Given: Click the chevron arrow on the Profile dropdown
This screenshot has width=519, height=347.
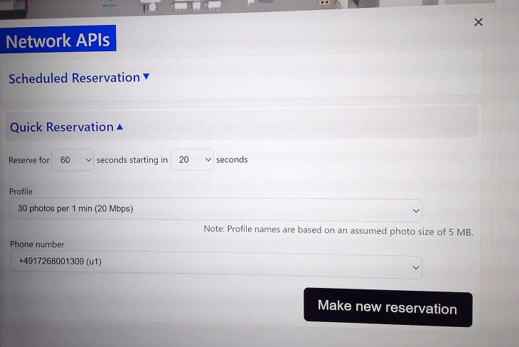Looking at the screenshot, I should (415, 210).
